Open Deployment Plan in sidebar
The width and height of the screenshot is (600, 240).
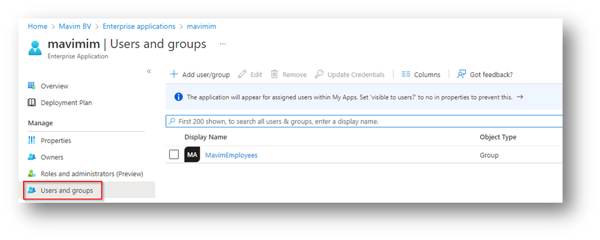pyautogui.click(x=66, y=103)
